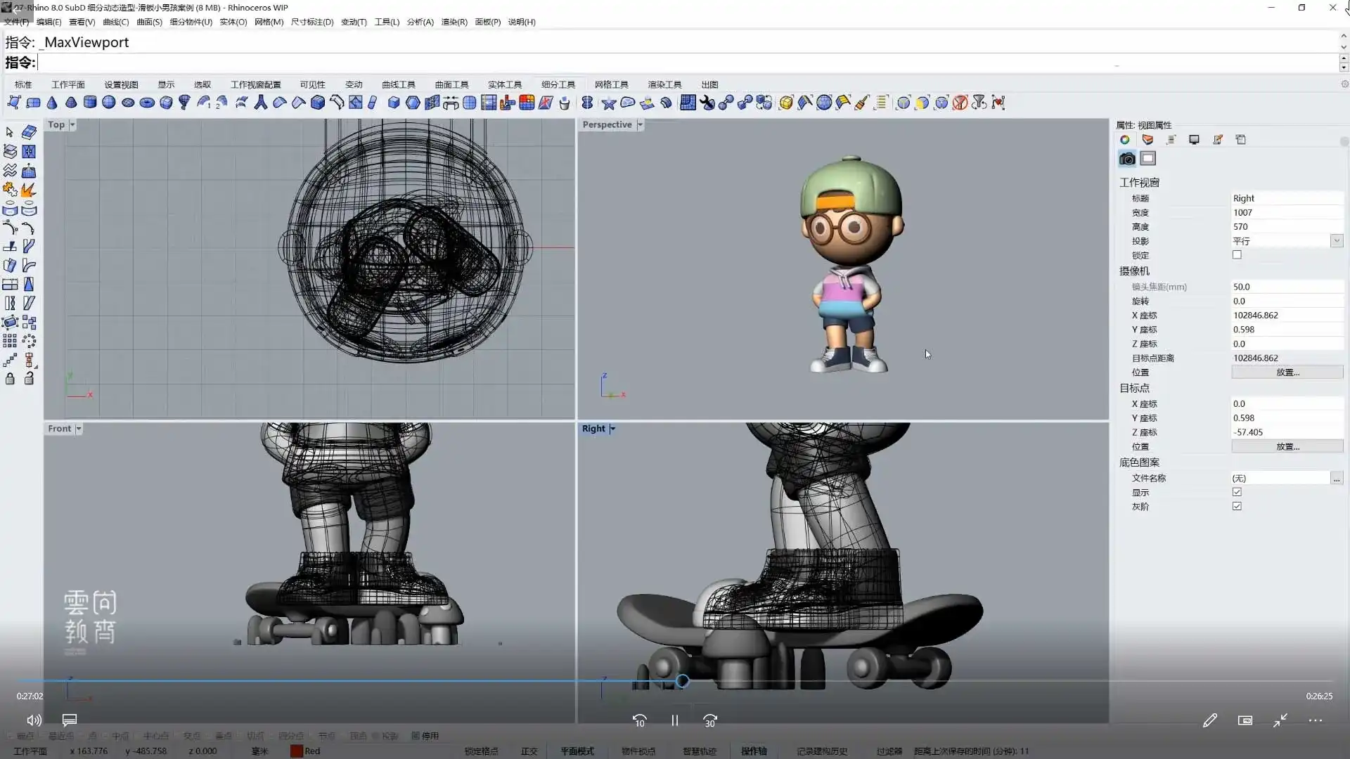Switch to the 网格工具 toolbar tab

tap(611, 84)
